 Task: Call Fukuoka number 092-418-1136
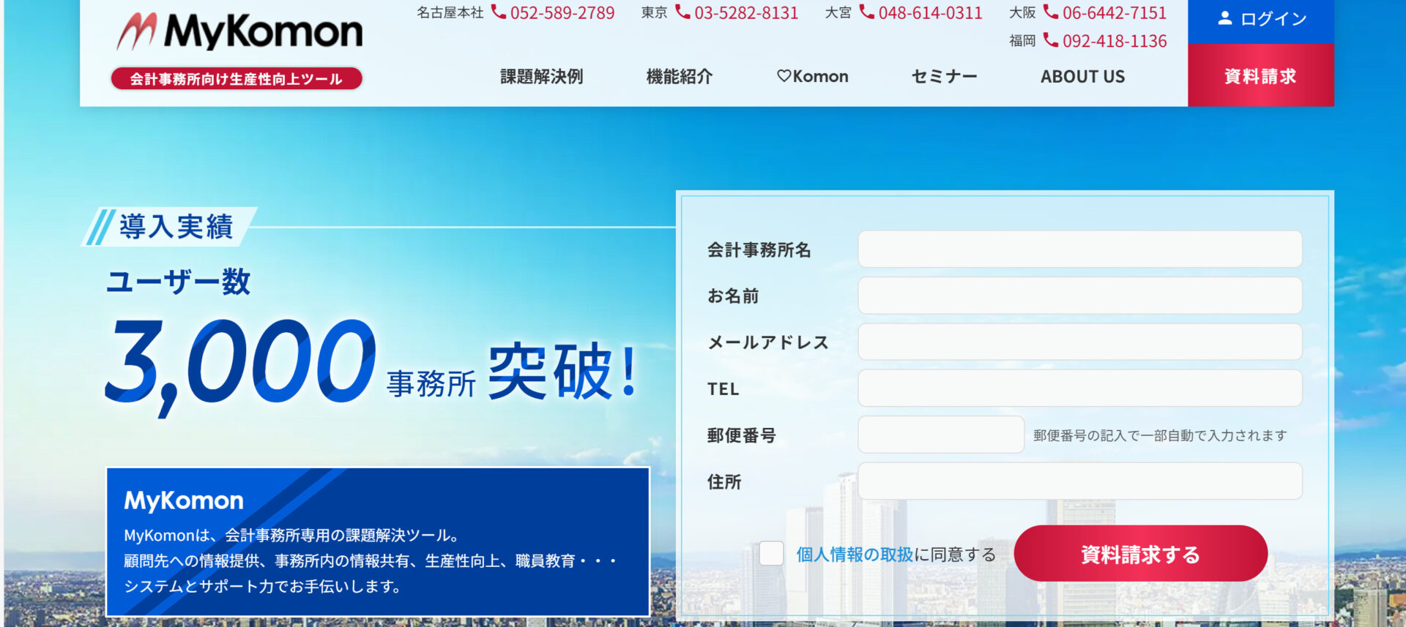(1115, 41)
